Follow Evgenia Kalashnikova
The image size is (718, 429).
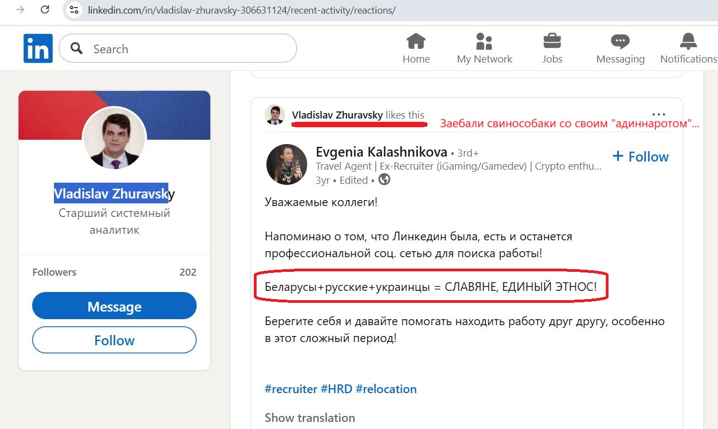[640, 157]
